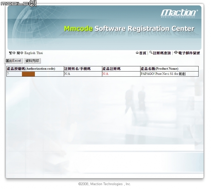Image resolution: width=211 pixels, height=189 pixels.
Task: Click the ©2008 Maction Technologies footer text
Action: [105, 184]
